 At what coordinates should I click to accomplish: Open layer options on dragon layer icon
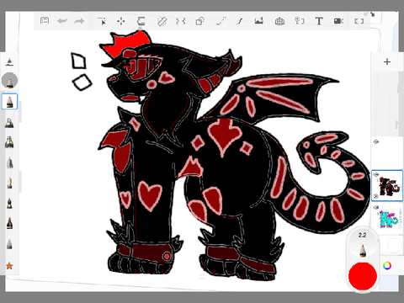[376, 196]
